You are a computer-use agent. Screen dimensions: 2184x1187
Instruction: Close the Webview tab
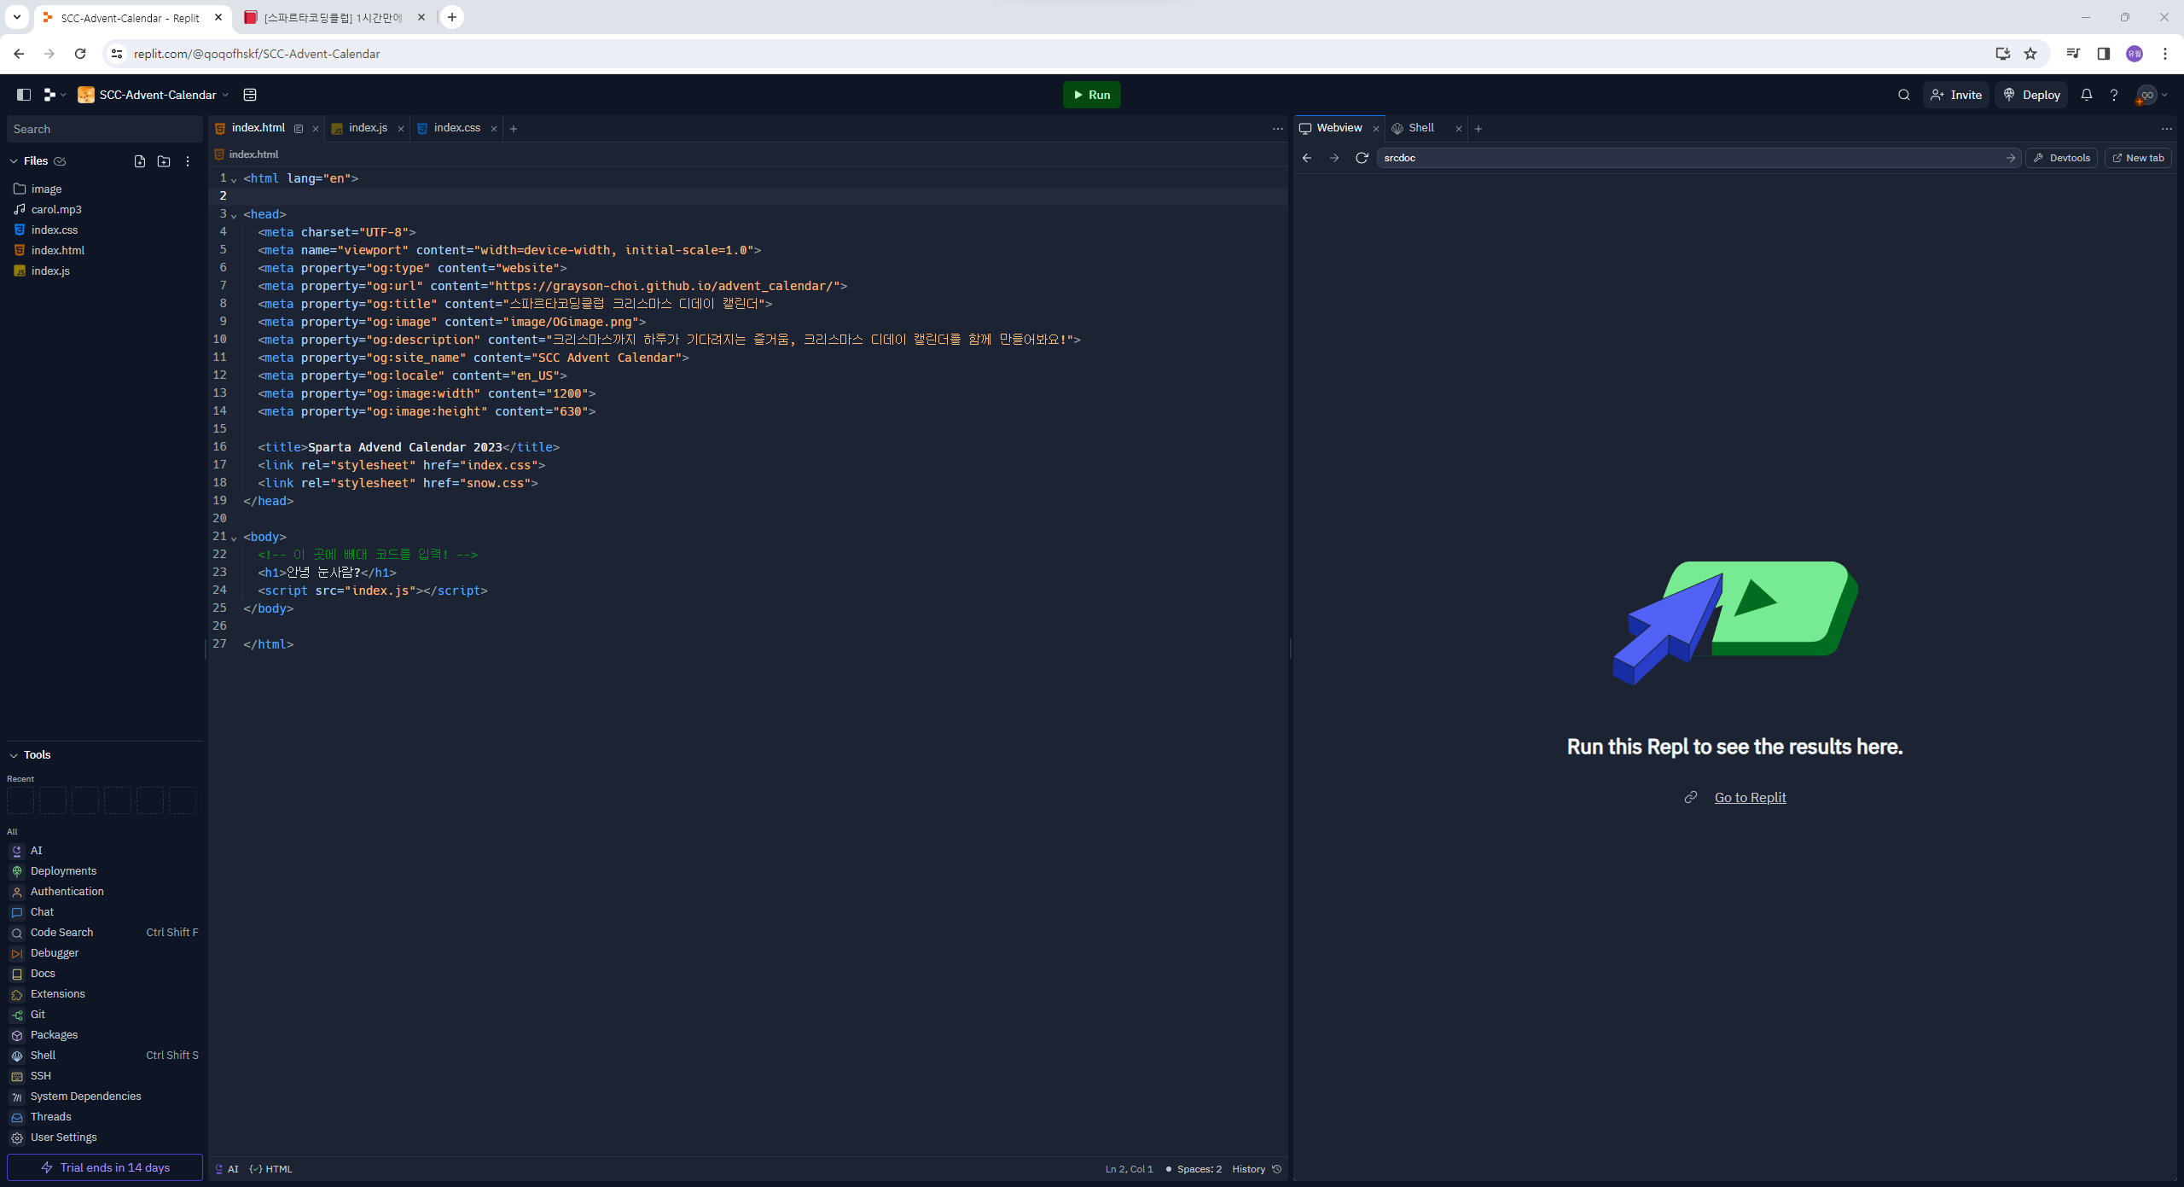point(1376,129)
